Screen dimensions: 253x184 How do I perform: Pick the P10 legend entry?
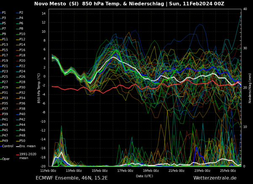[21, 34]
